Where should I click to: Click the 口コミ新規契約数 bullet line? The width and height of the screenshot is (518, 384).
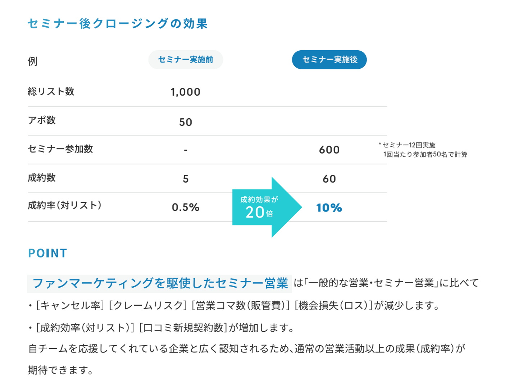(x=162, y=328)
